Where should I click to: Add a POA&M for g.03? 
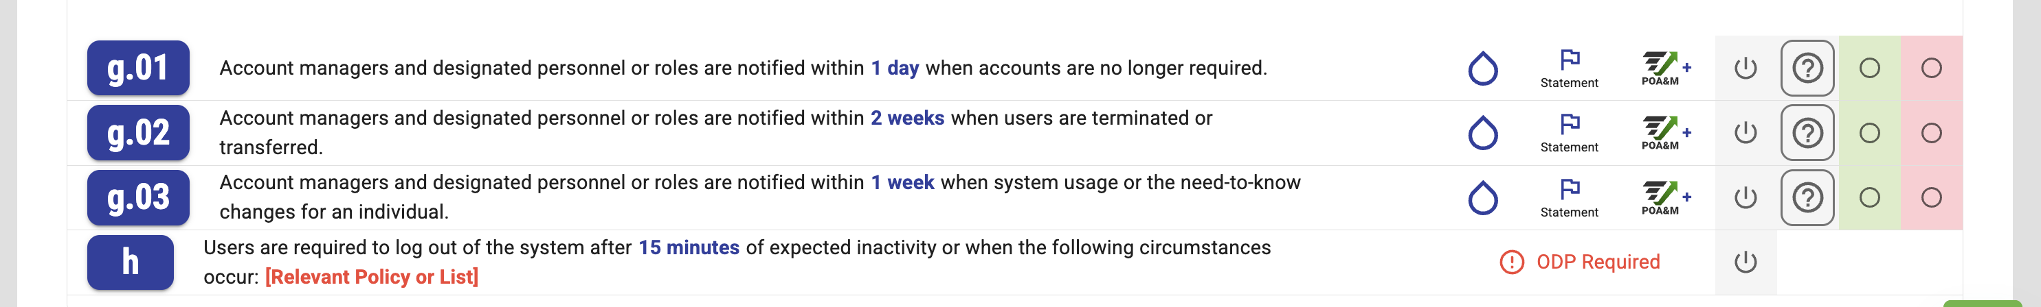[1666, 197]
